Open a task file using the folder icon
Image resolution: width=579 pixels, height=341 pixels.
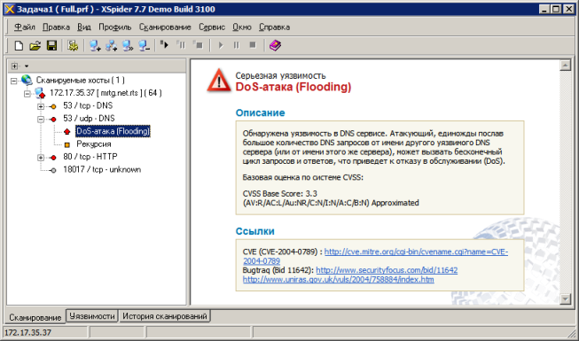[35, 45]
